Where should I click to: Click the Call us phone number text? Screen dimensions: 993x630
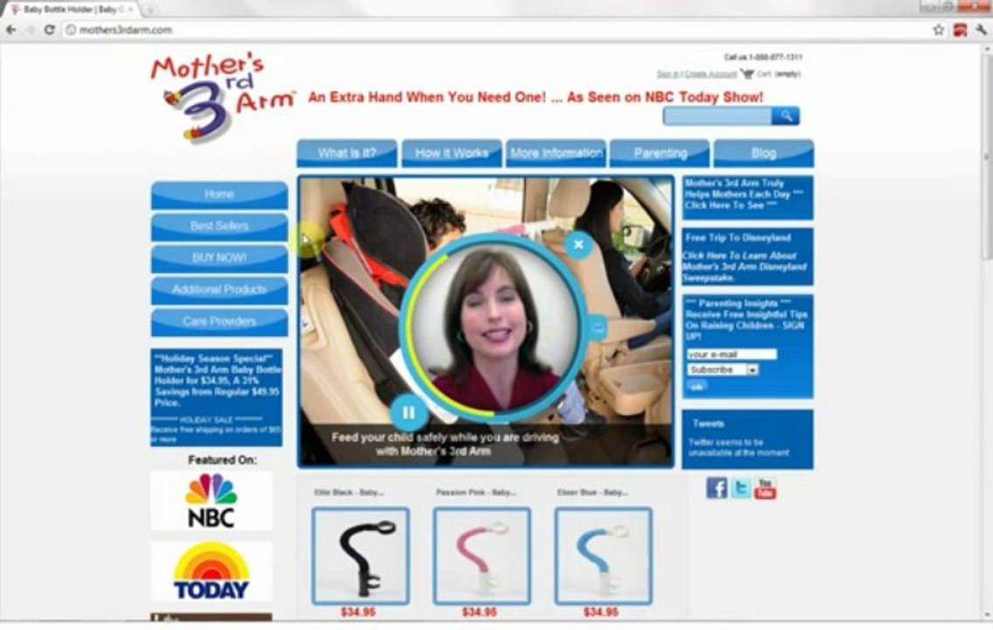point(763,57)
